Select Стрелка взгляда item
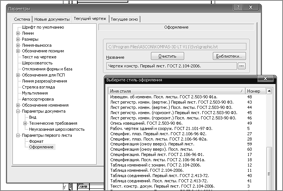The width and height of the screenshot is (283, 191). pos(38,87)
